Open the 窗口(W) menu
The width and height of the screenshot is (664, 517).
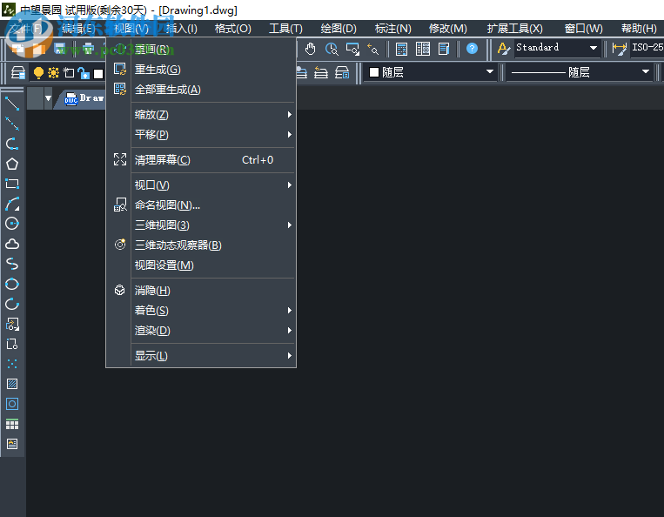pyautogui.click(x=584, y=29)
